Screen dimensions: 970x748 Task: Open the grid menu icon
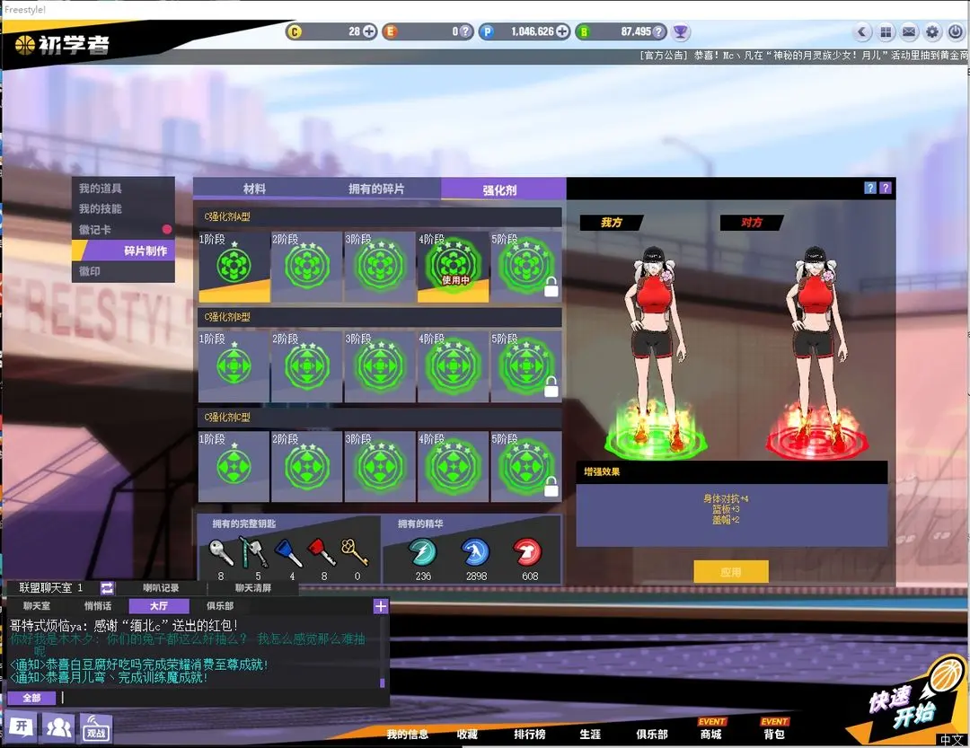(x=886, y=32)
